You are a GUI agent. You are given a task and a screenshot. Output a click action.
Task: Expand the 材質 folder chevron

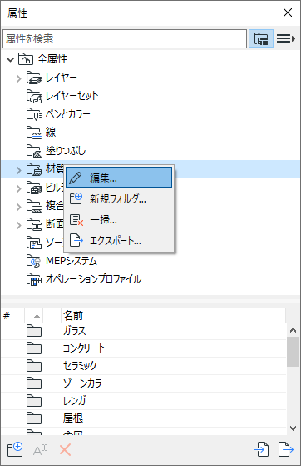pos(18,170)
